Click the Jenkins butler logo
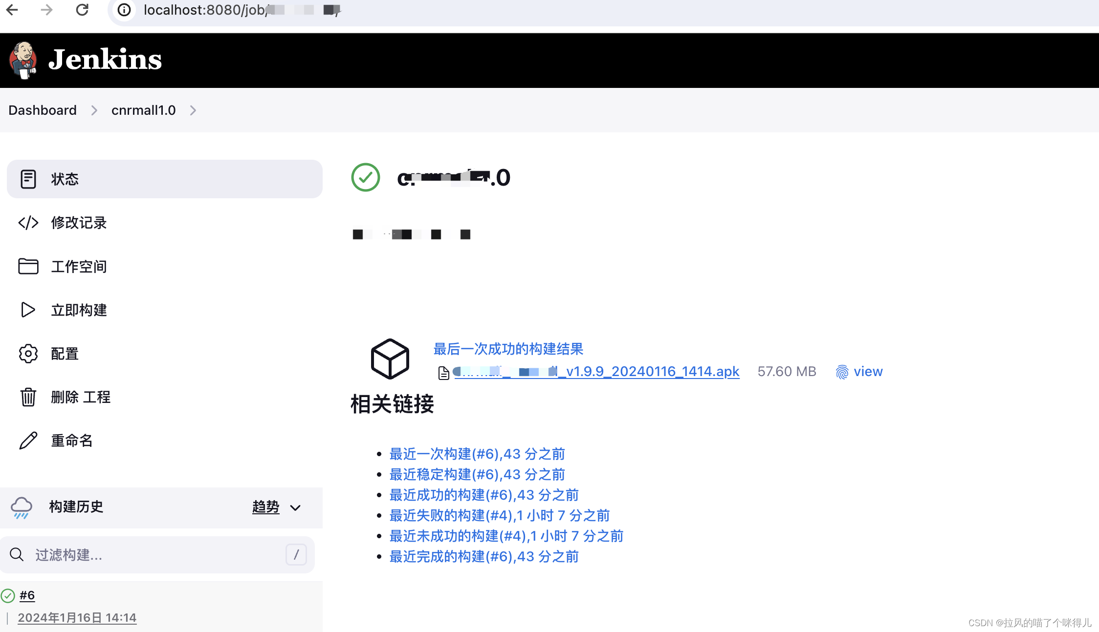This screenshot has height=632, width=1099. (x=23, y=60)
